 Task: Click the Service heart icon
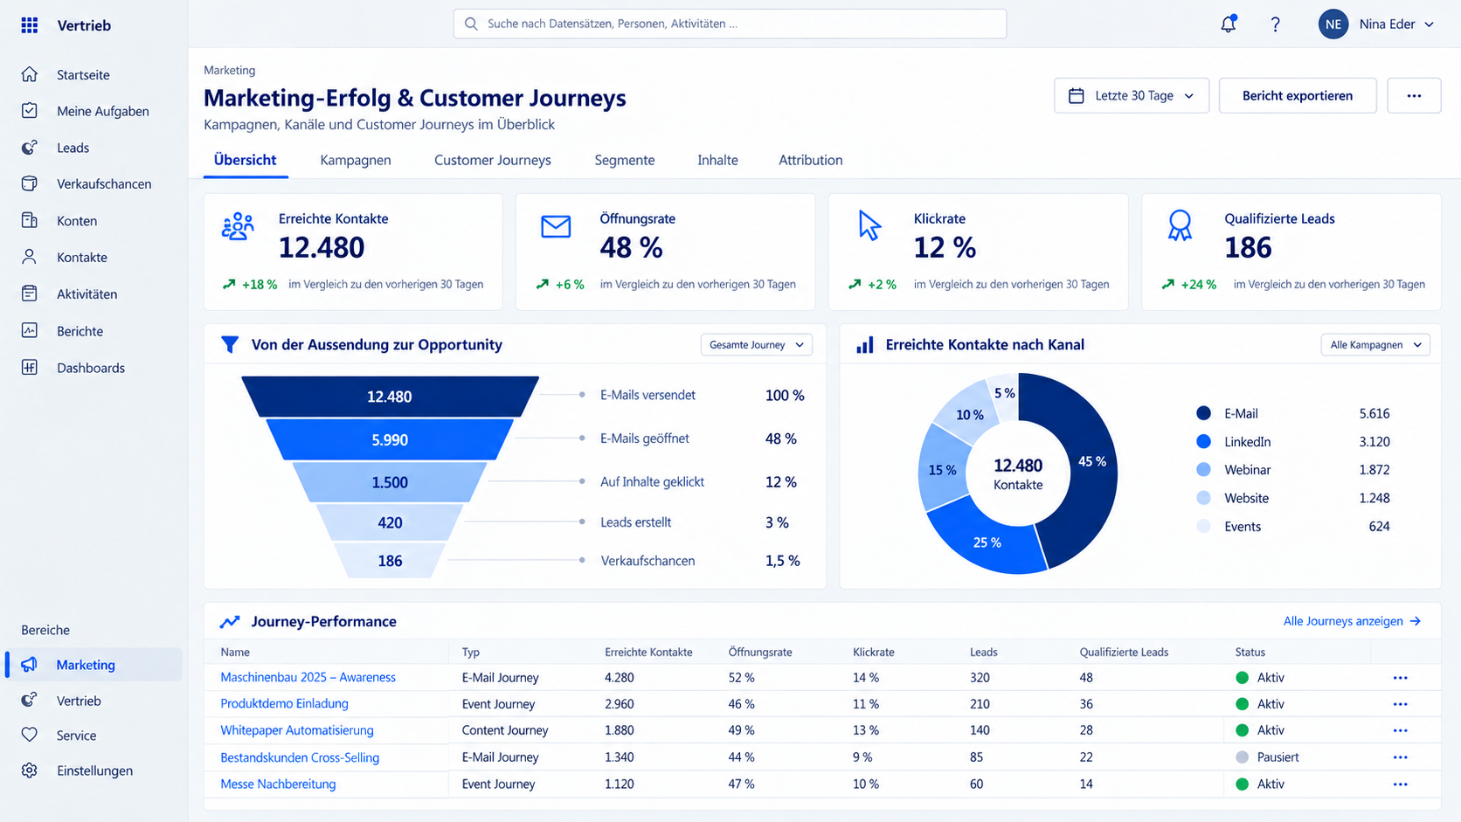pyautogui.click(x=30, y=736)
